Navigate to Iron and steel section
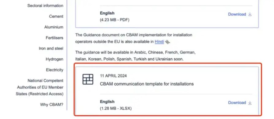 [x=51, y=48]
